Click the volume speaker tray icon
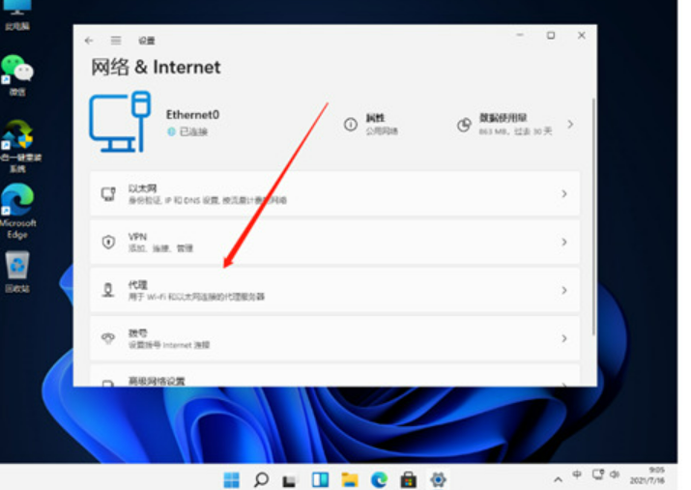691x490 pixels. (x=615, y=475)
